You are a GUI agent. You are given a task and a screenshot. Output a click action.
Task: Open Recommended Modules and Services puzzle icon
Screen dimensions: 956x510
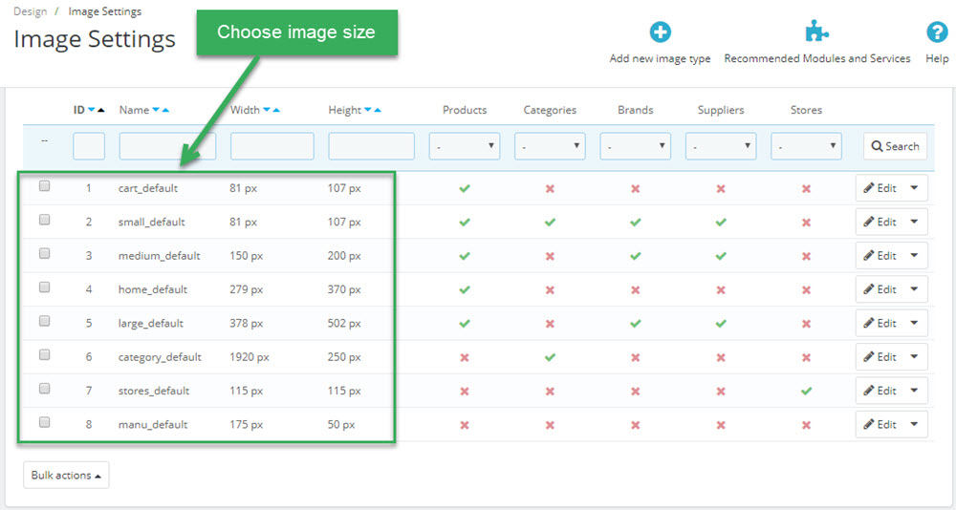click(x=816, y=32)
